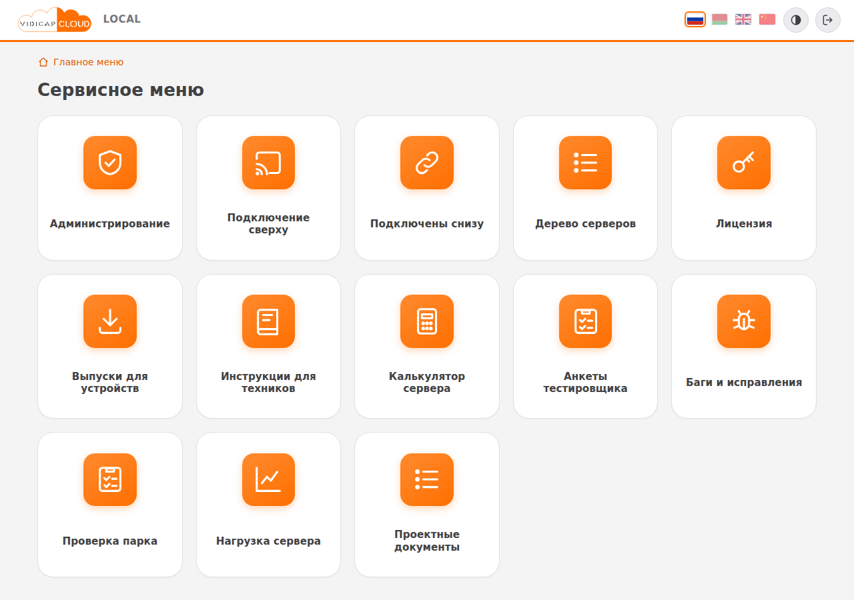Click the logout button in header
The height and width of the screenshot is (600, 854).
click(828, 20)
